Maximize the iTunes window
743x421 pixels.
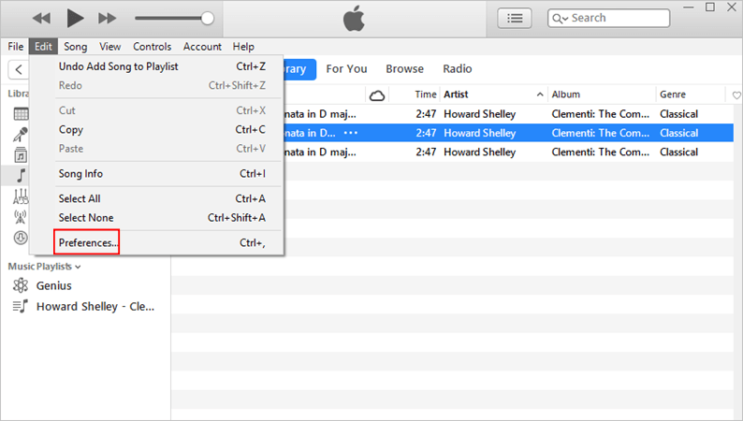tap(710, 7)
